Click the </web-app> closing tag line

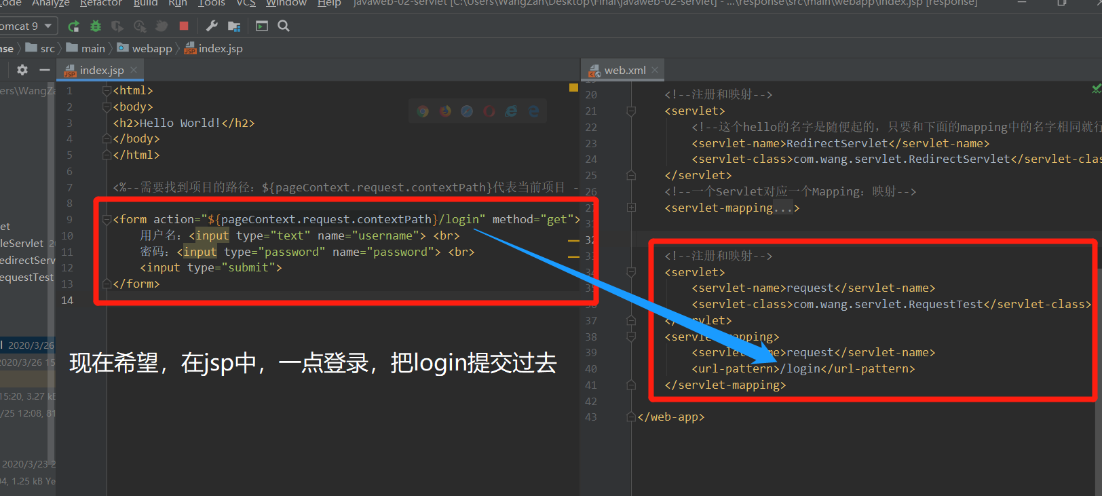[671, 417]
